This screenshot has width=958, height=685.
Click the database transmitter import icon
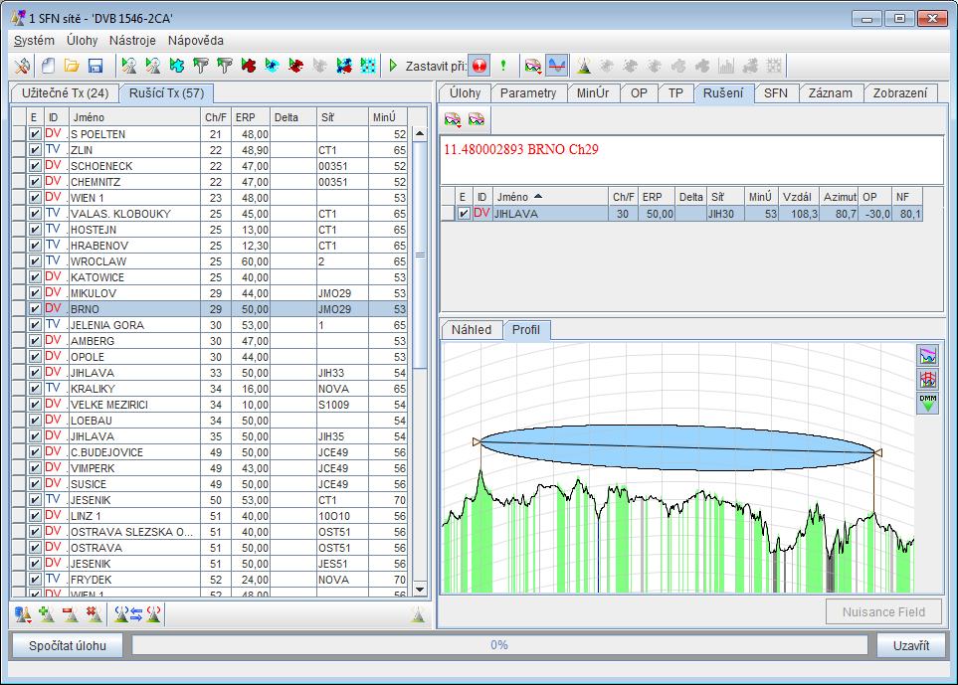tap(23, 614)
